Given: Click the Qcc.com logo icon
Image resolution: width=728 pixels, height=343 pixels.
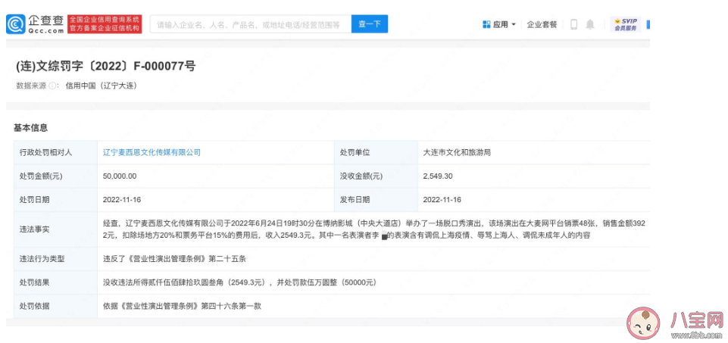Looking at the screenshot, I should point(16,24).
